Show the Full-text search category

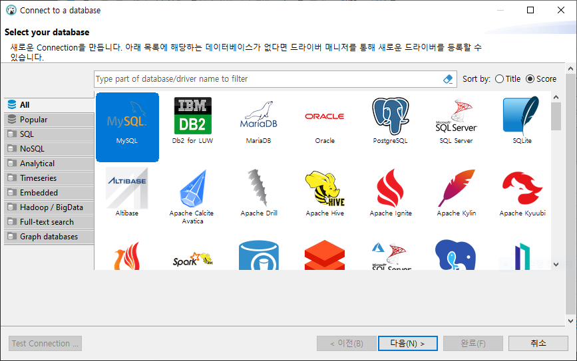tap(49, 222)
